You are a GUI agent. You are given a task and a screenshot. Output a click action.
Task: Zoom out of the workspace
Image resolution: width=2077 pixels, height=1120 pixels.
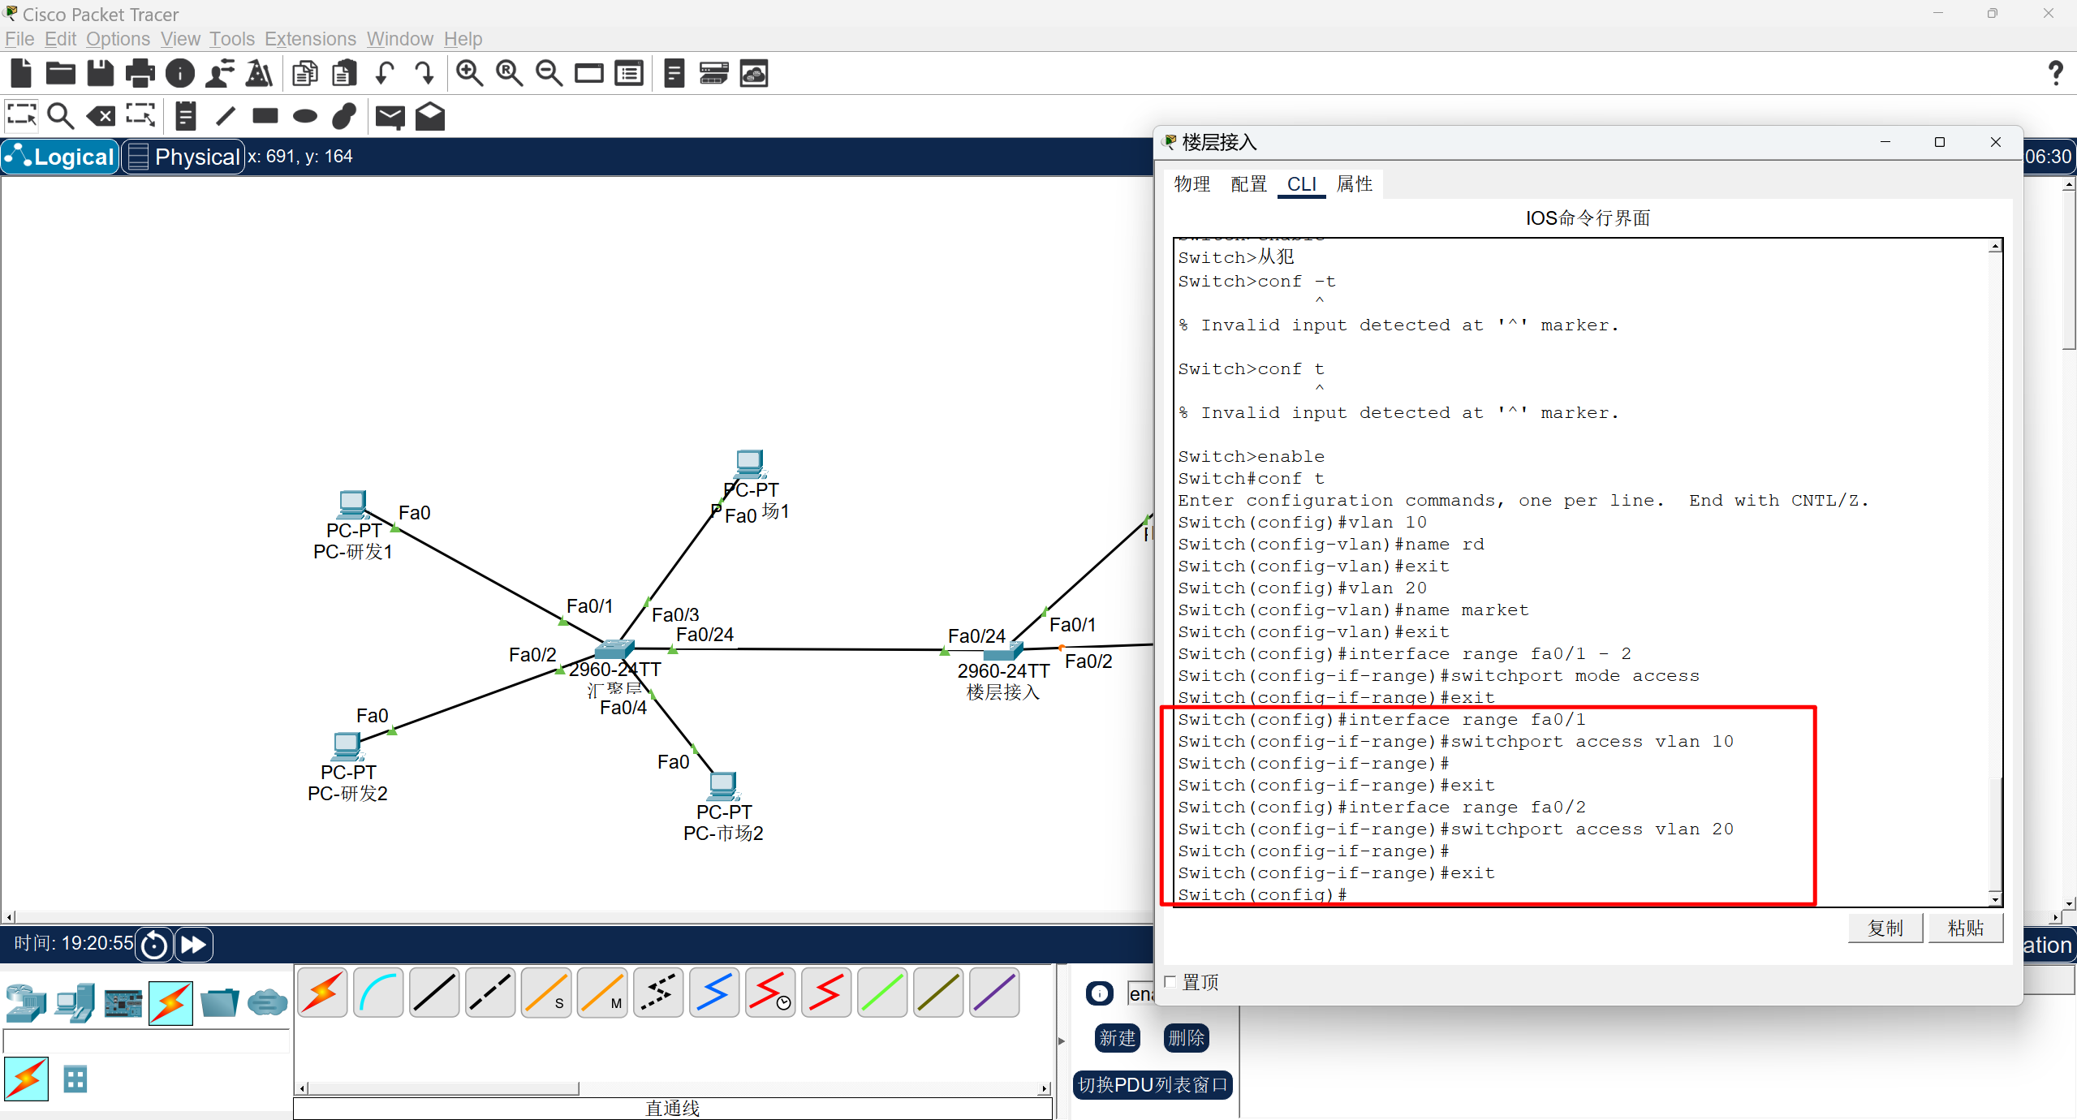coord(549,74)
